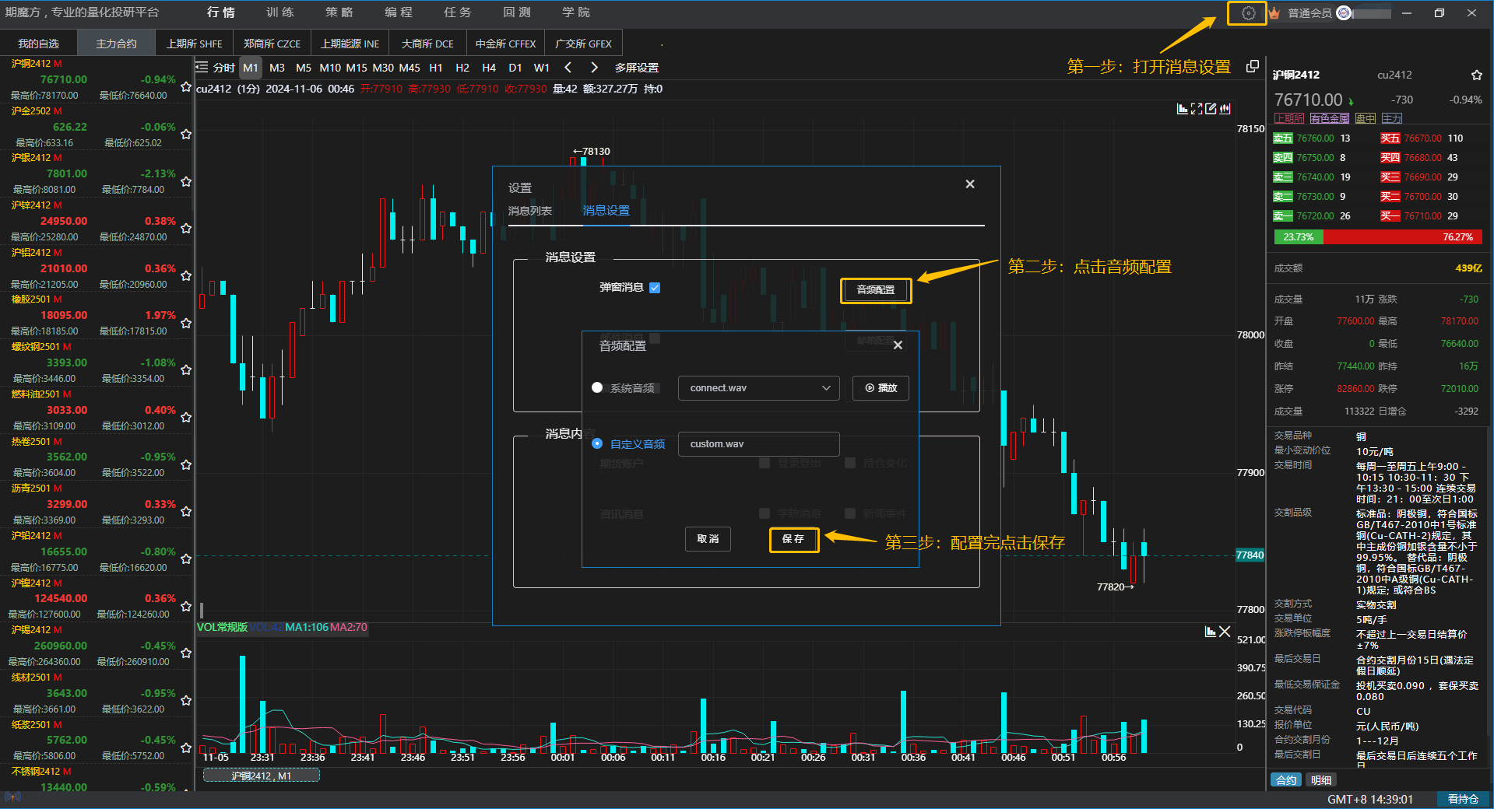Go to previous timeframe page arrow
The image size is (1494, 809).
(x=568, y=68)
